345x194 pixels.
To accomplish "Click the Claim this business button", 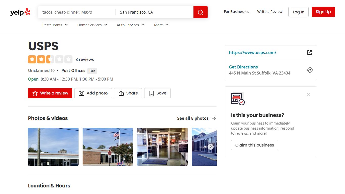I will (x=255, y=145).
